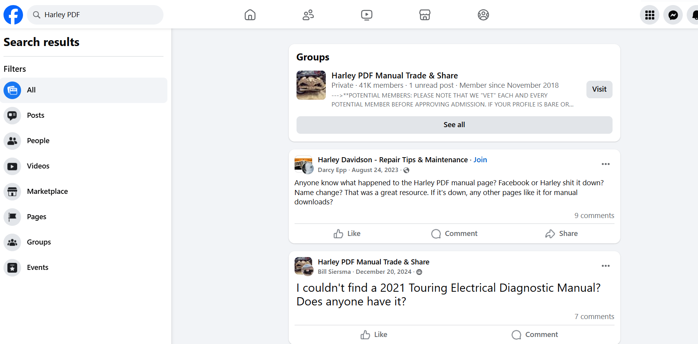Filter results by Events
The image size is (698, 344).
pyautogui.click(x=37, y=268)
